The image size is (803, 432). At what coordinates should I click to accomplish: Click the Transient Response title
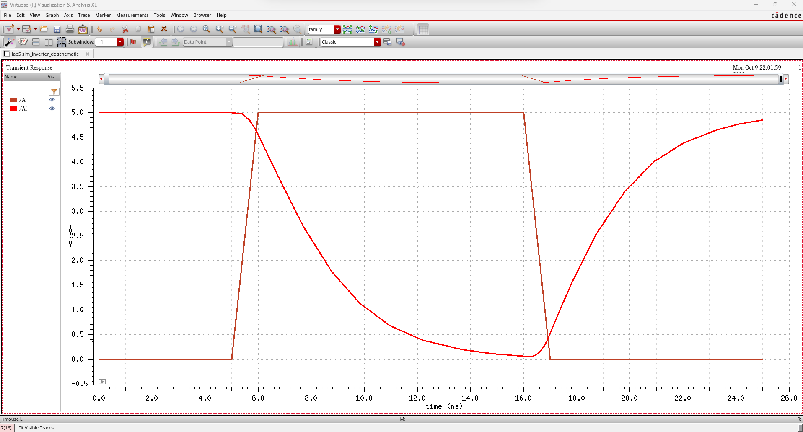(29, 67)
